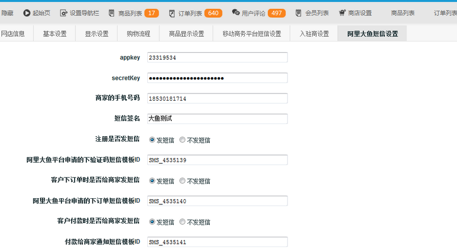Image resolution: width=457 pixels, height=248 pixels.
Task: Open 商品列表 with count badge
Action: tap(130, 13)
